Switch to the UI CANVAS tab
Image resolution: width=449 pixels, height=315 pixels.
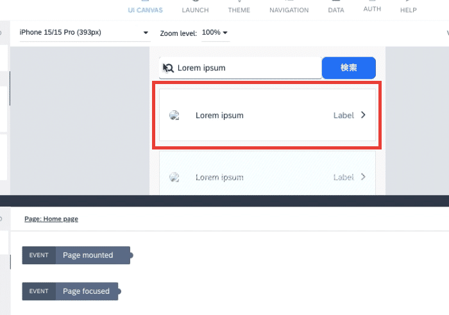(x=145, y=10)
